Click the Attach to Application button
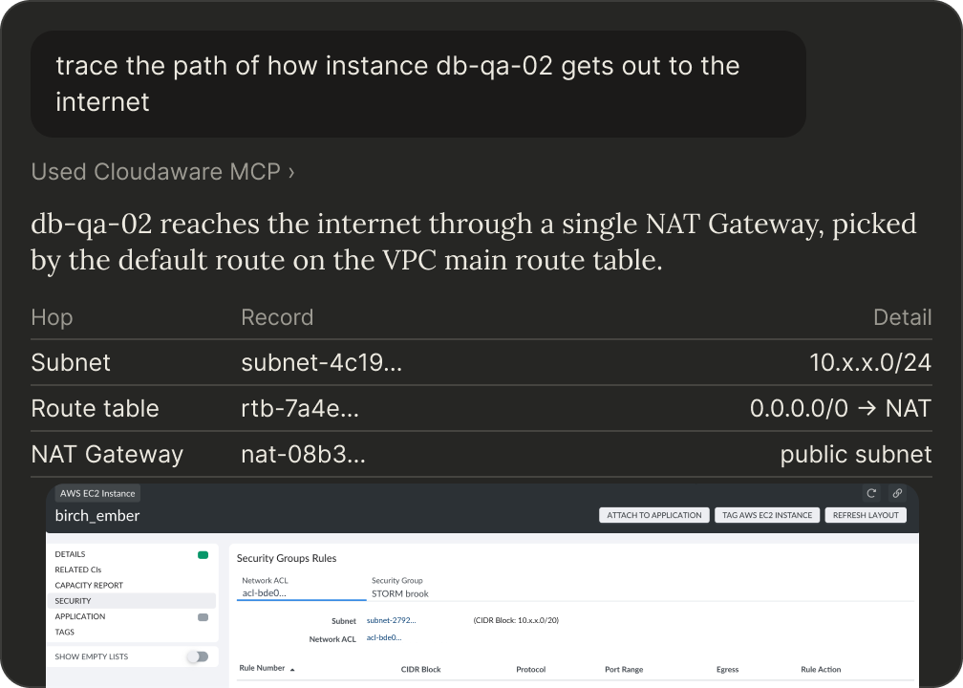The image size is (963, 688). pos(654,515)
